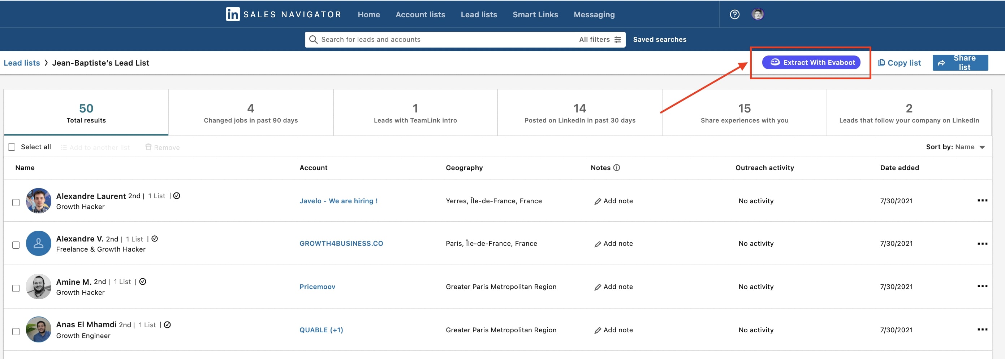Image resolution: width=1005 pixels, height=359 pixels.
Task: Open Anas El Mhamdi's lead name
Action: pyautogui.click(x=86, y=324)
